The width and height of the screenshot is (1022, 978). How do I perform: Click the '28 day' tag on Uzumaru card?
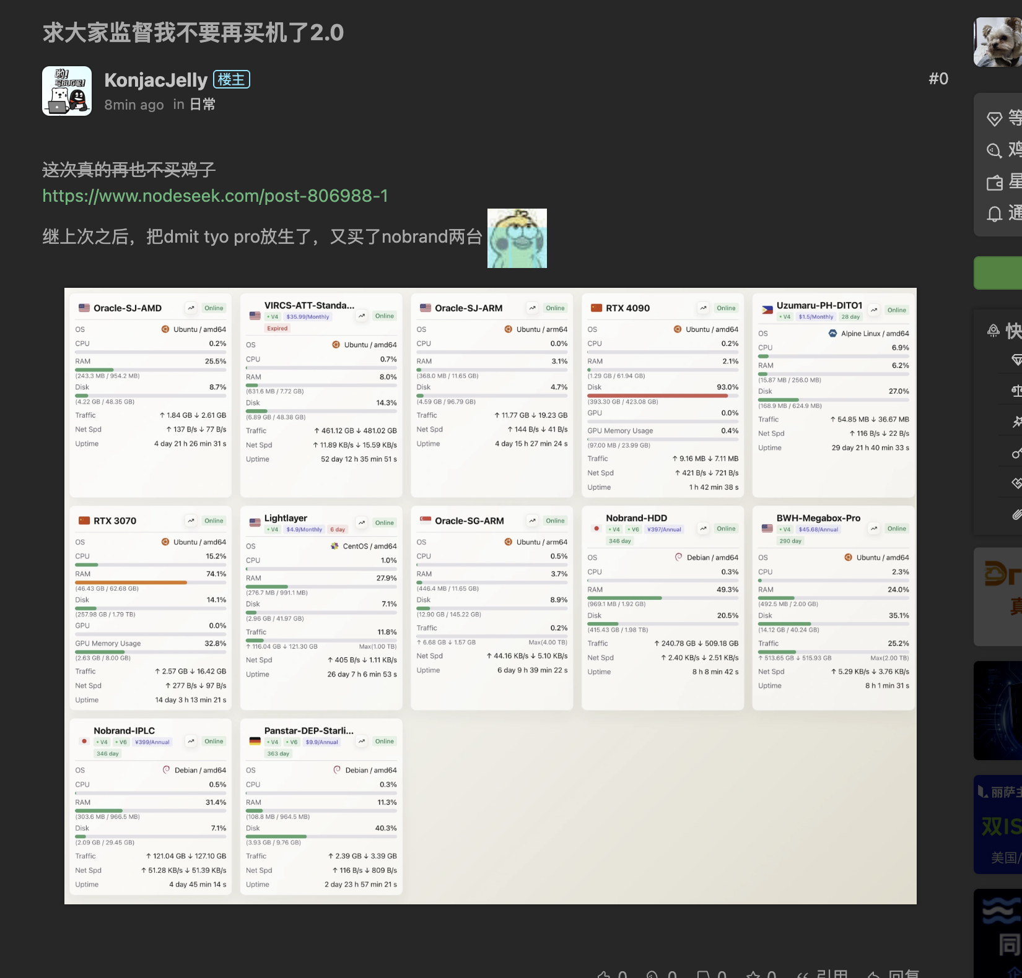pos(850,317)
